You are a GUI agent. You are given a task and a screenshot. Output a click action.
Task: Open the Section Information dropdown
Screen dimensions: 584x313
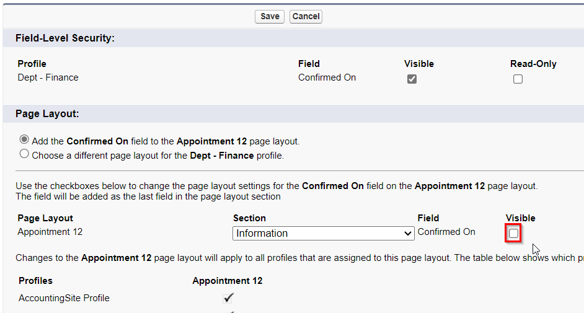pos(323,233)
